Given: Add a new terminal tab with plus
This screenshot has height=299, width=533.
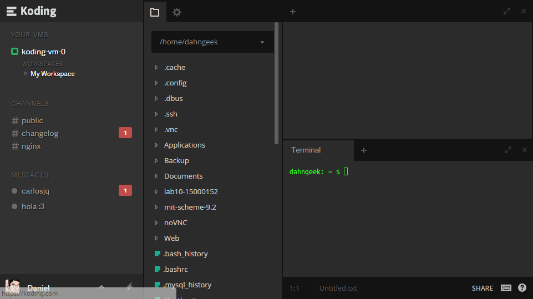Looking at the screenshot, I should pos(364,150).
